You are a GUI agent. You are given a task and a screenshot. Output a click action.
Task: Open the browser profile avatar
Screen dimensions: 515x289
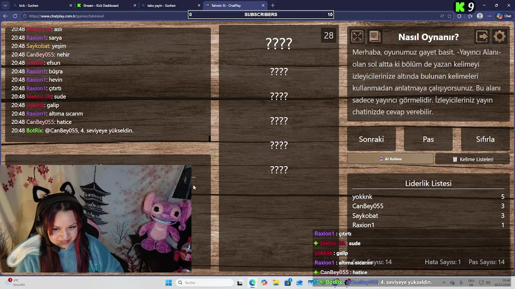(480, 16)
